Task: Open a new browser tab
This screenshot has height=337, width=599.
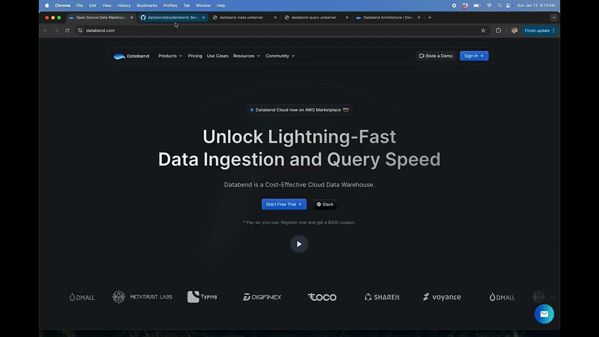Action: (430, 17)
